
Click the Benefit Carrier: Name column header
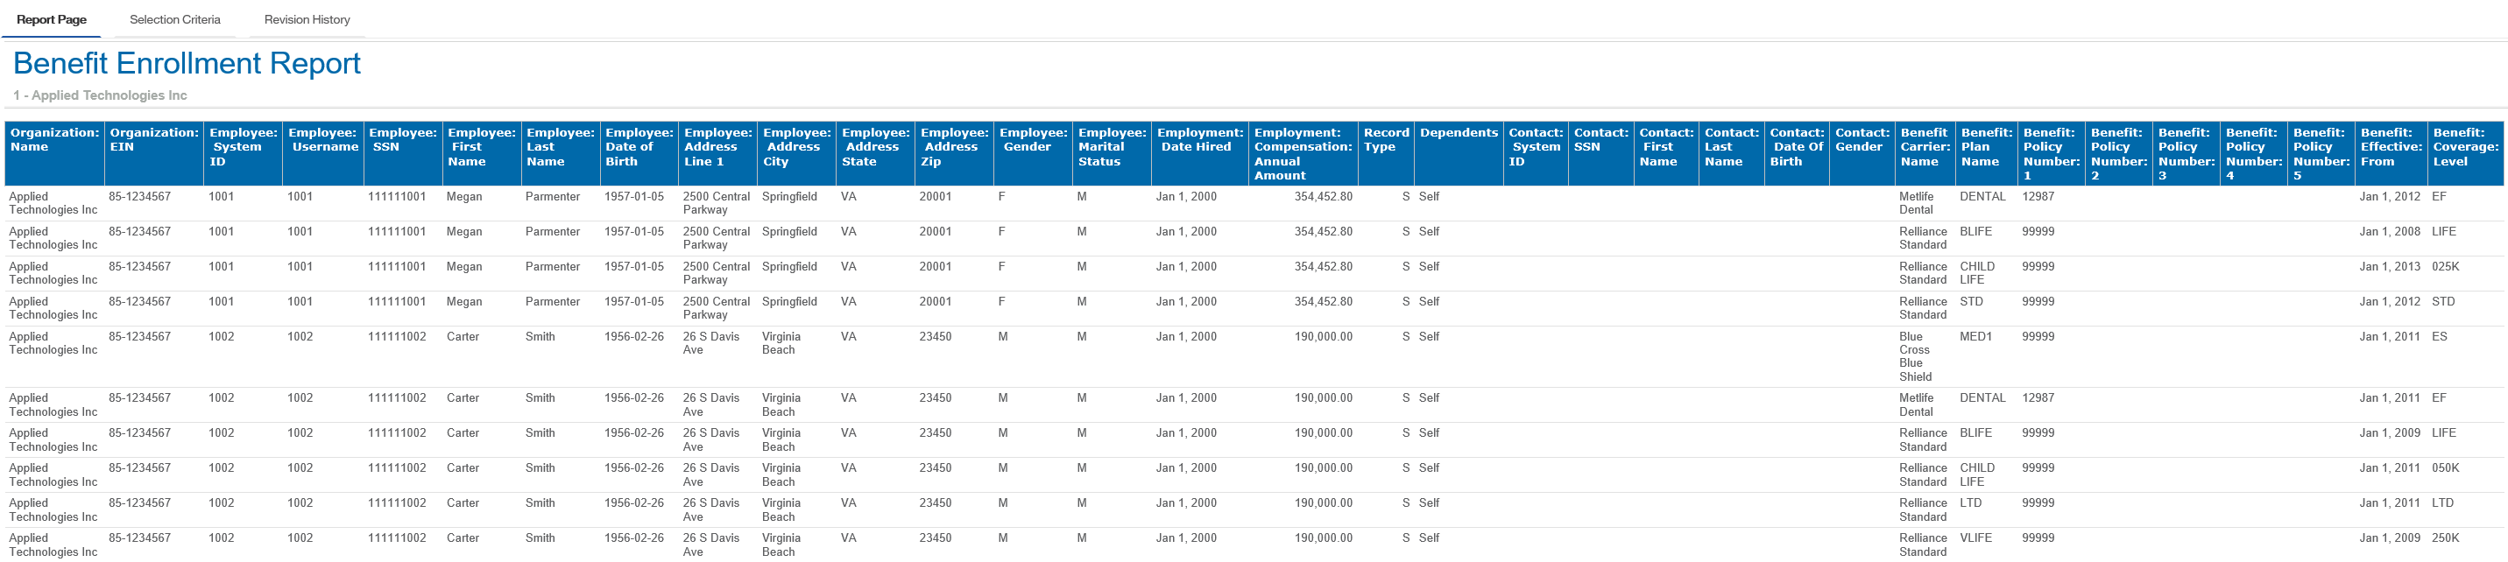tap(1924, 147)
